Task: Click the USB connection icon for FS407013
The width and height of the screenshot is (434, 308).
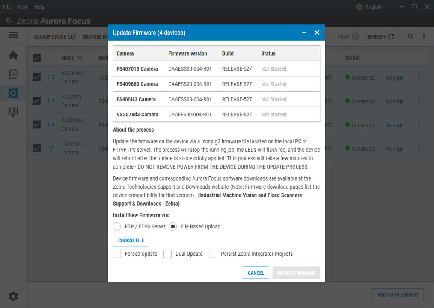Action: coord(51,148)
